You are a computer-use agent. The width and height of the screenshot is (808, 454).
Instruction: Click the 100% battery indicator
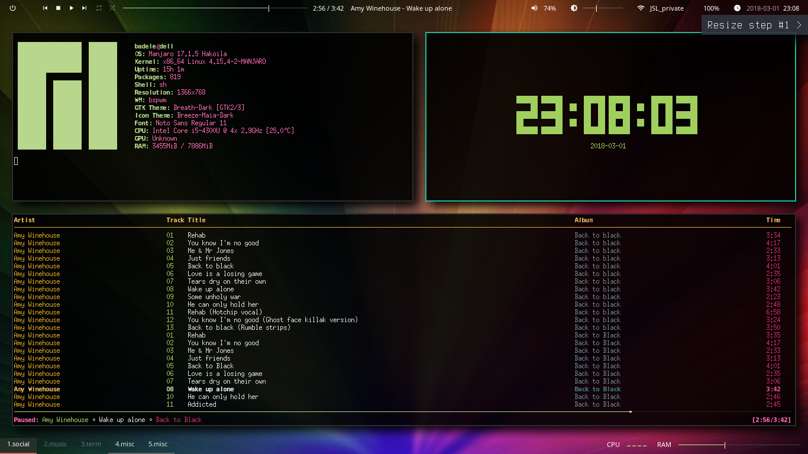tap(712, 8)
